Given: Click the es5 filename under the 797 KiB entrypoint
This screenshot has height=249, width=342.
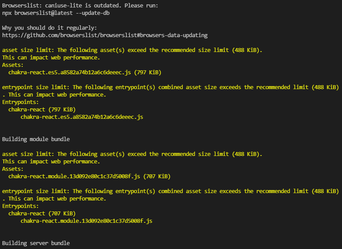Looking at the screenshot, I should coord(82,117).
